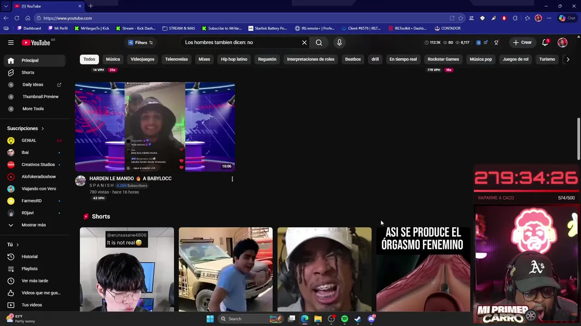Click the YouTube search input field
This screenshot has height=326, width=581.
point(241,43)
